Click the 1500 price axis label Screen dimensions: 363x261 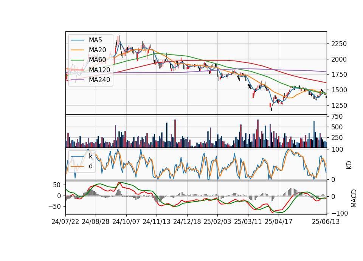point(339,90)
